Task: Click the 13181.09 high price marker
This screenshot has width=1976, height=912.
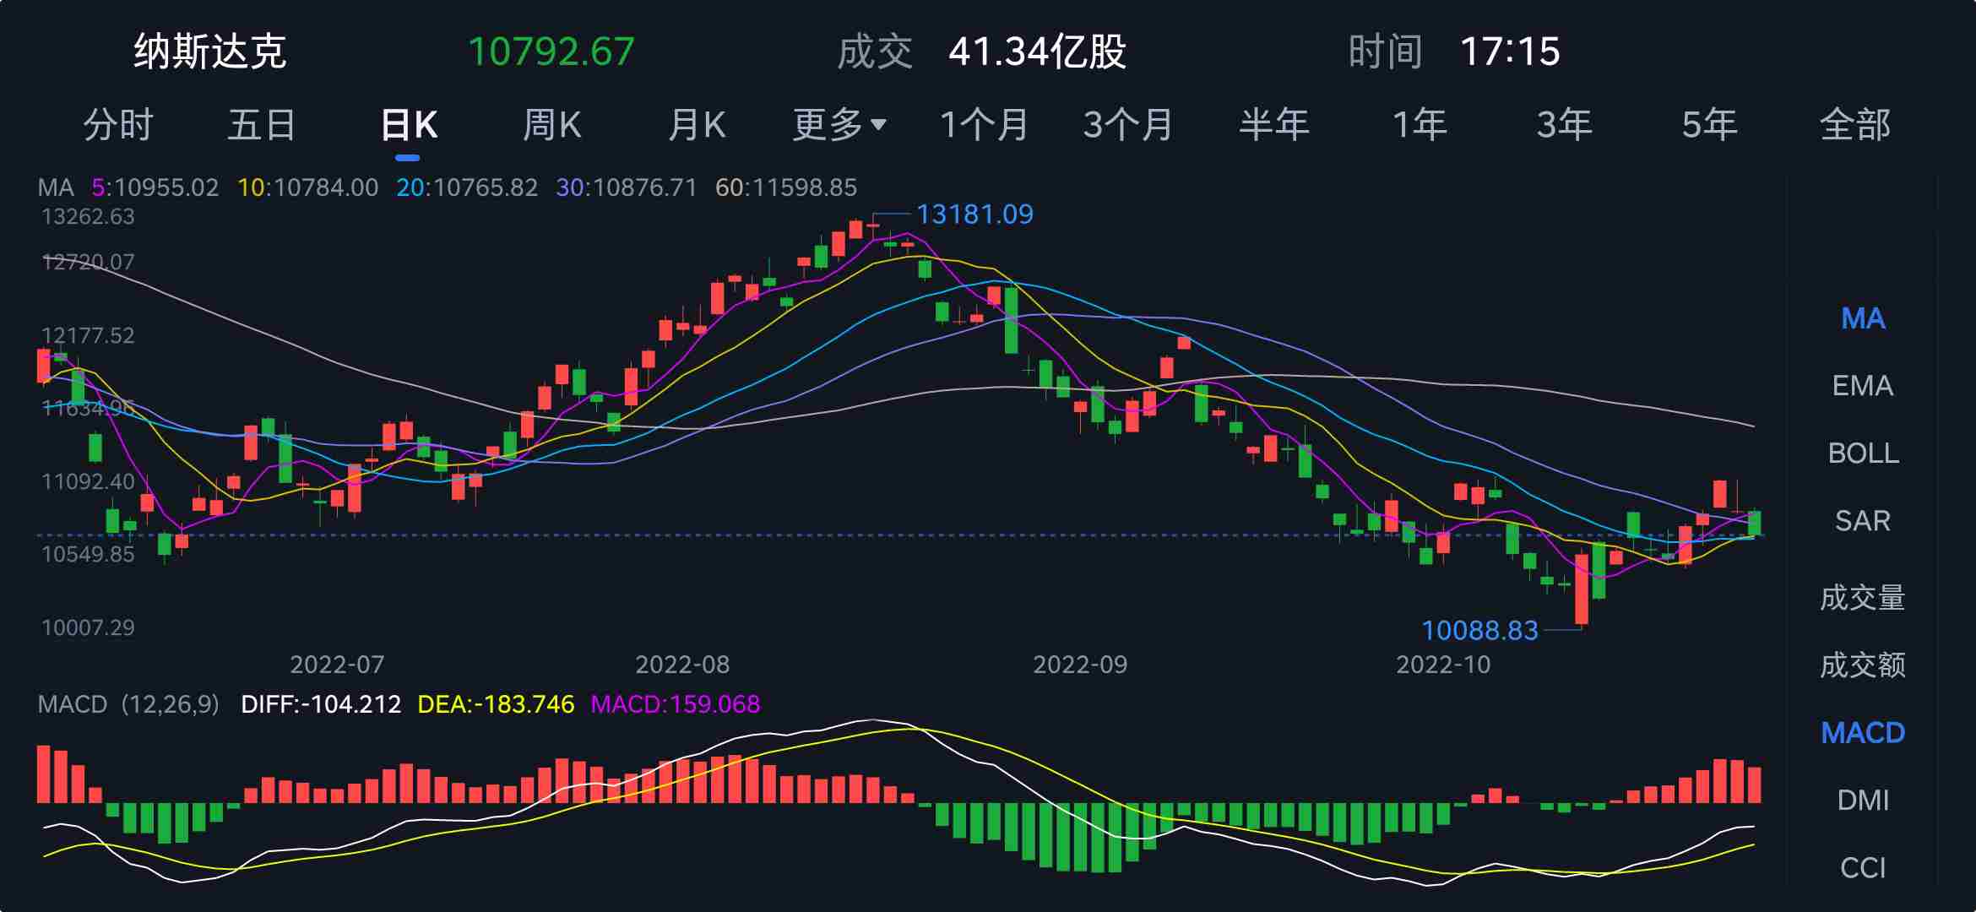Action: pos(974,214)
